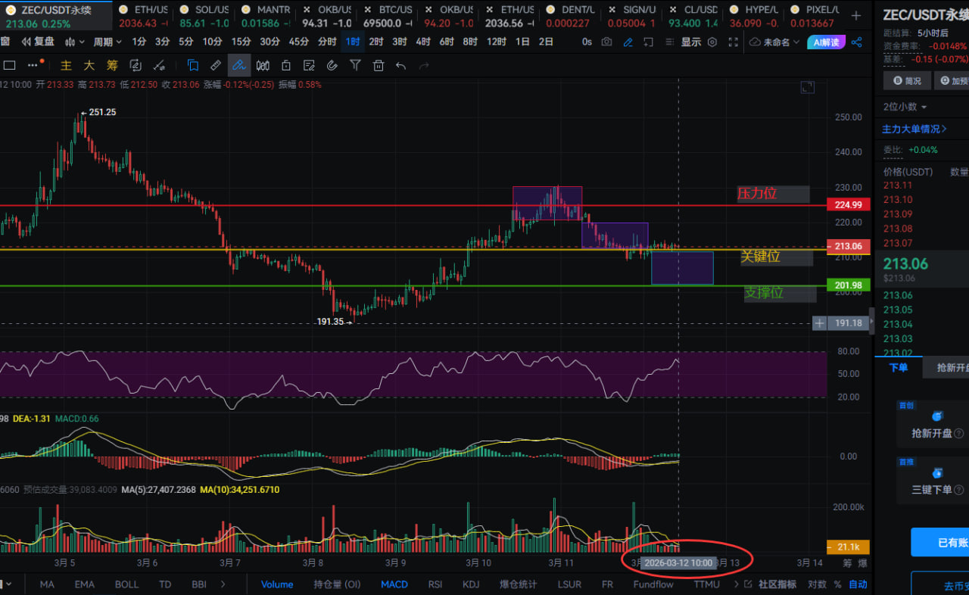Open the screenshot camera tool
Viewport: 969px width, 595px height.
[606, 42]
